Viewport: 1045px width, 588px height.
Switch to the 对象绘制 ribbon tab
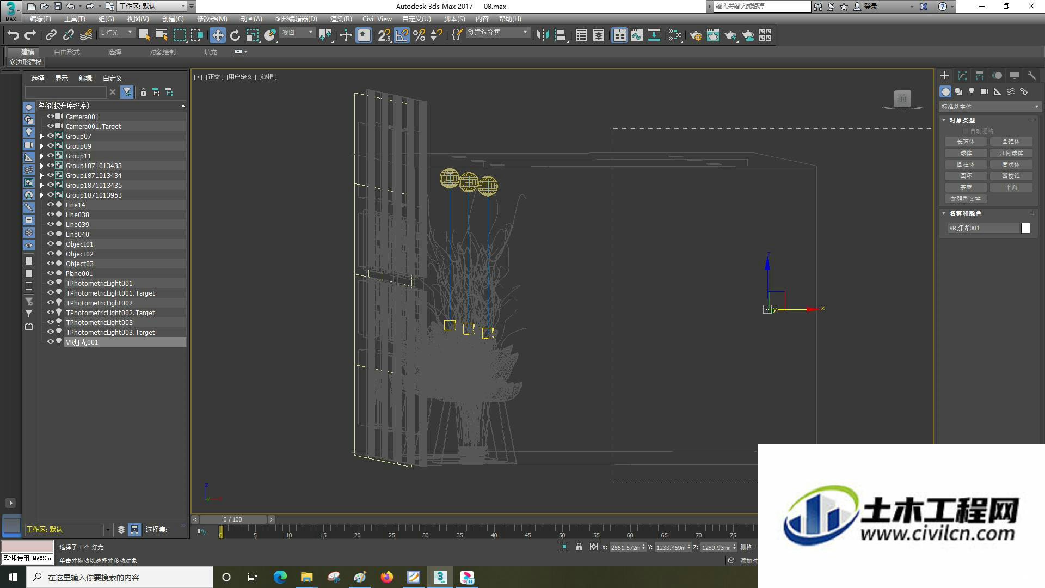[163, 52]
